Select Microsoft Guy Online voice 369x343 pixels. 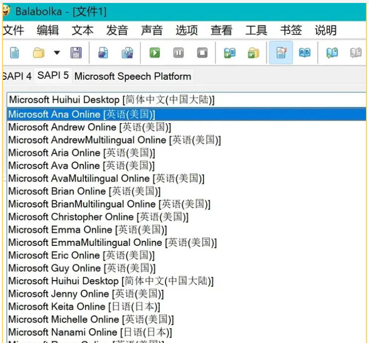(x=186, y=268)
